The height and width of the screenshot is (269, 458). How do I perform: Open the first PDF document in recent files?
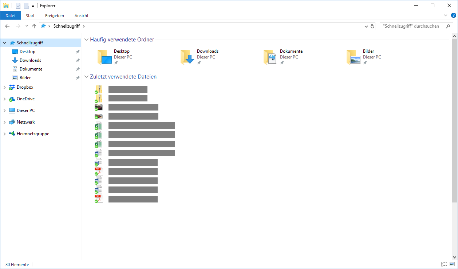[133, 171]
